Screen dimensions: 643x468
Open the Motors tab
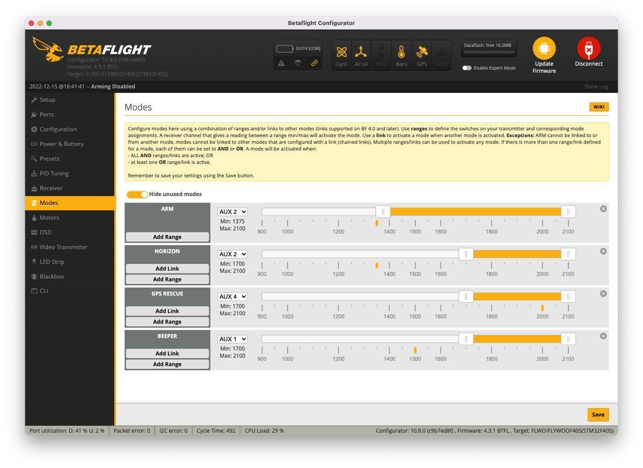coord(70,218)
